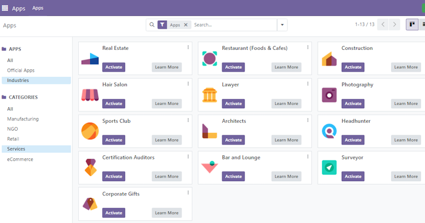
Task: Focus the Search input field
Action: pos(234,25)
